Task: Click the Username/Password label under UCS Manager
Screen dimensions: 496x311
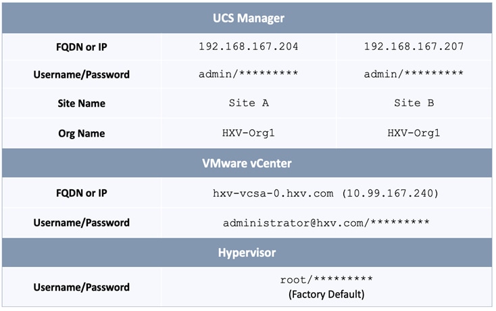Action: pos(81,74)
